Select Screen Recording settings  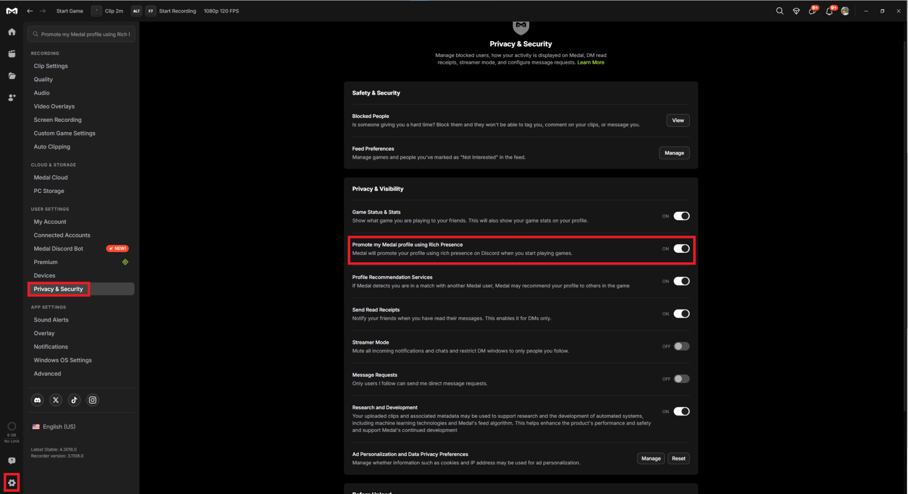(x=58, y=120)
